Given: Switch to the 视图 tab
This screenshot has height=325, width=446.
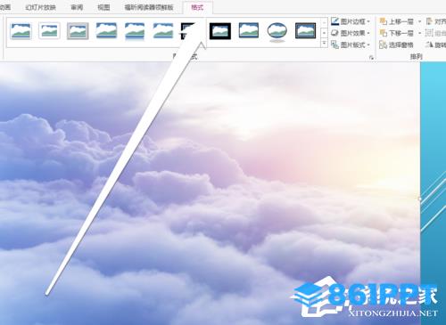Looking at the screenshot, I should coord(103,7).
